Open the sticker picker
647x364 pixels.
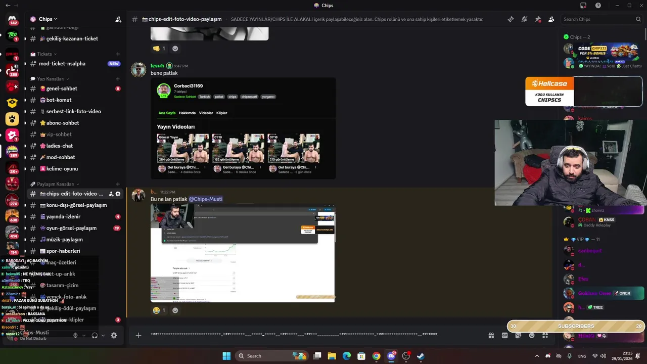click(x=518, y=335)
